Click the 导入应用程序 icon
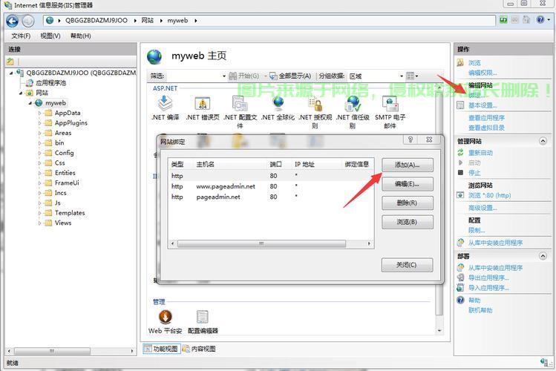The height and width of the screenshot is (371, 556). tap(460, 287)
